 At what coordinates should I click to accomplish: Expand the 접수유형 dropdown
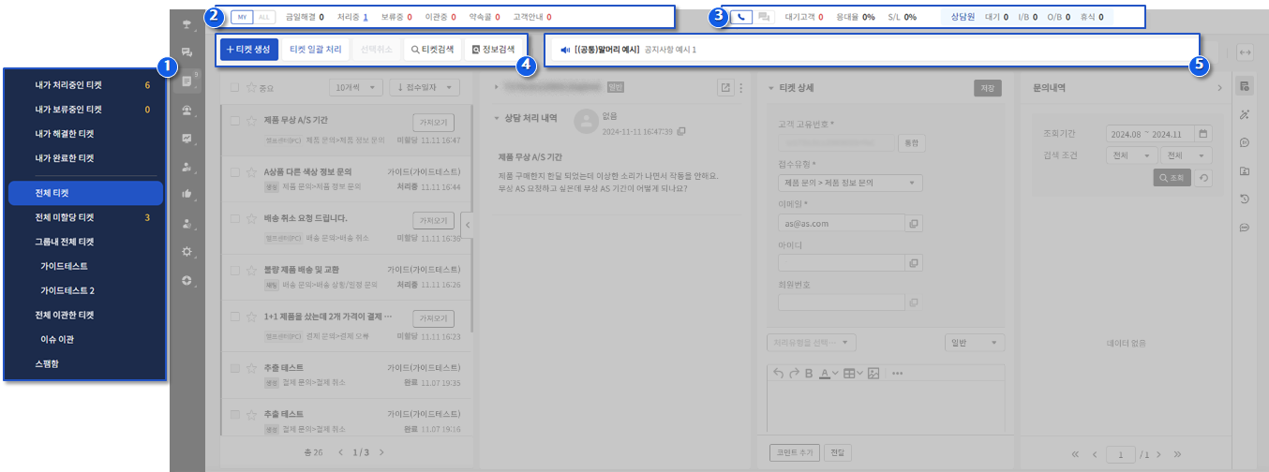[850, 183]
